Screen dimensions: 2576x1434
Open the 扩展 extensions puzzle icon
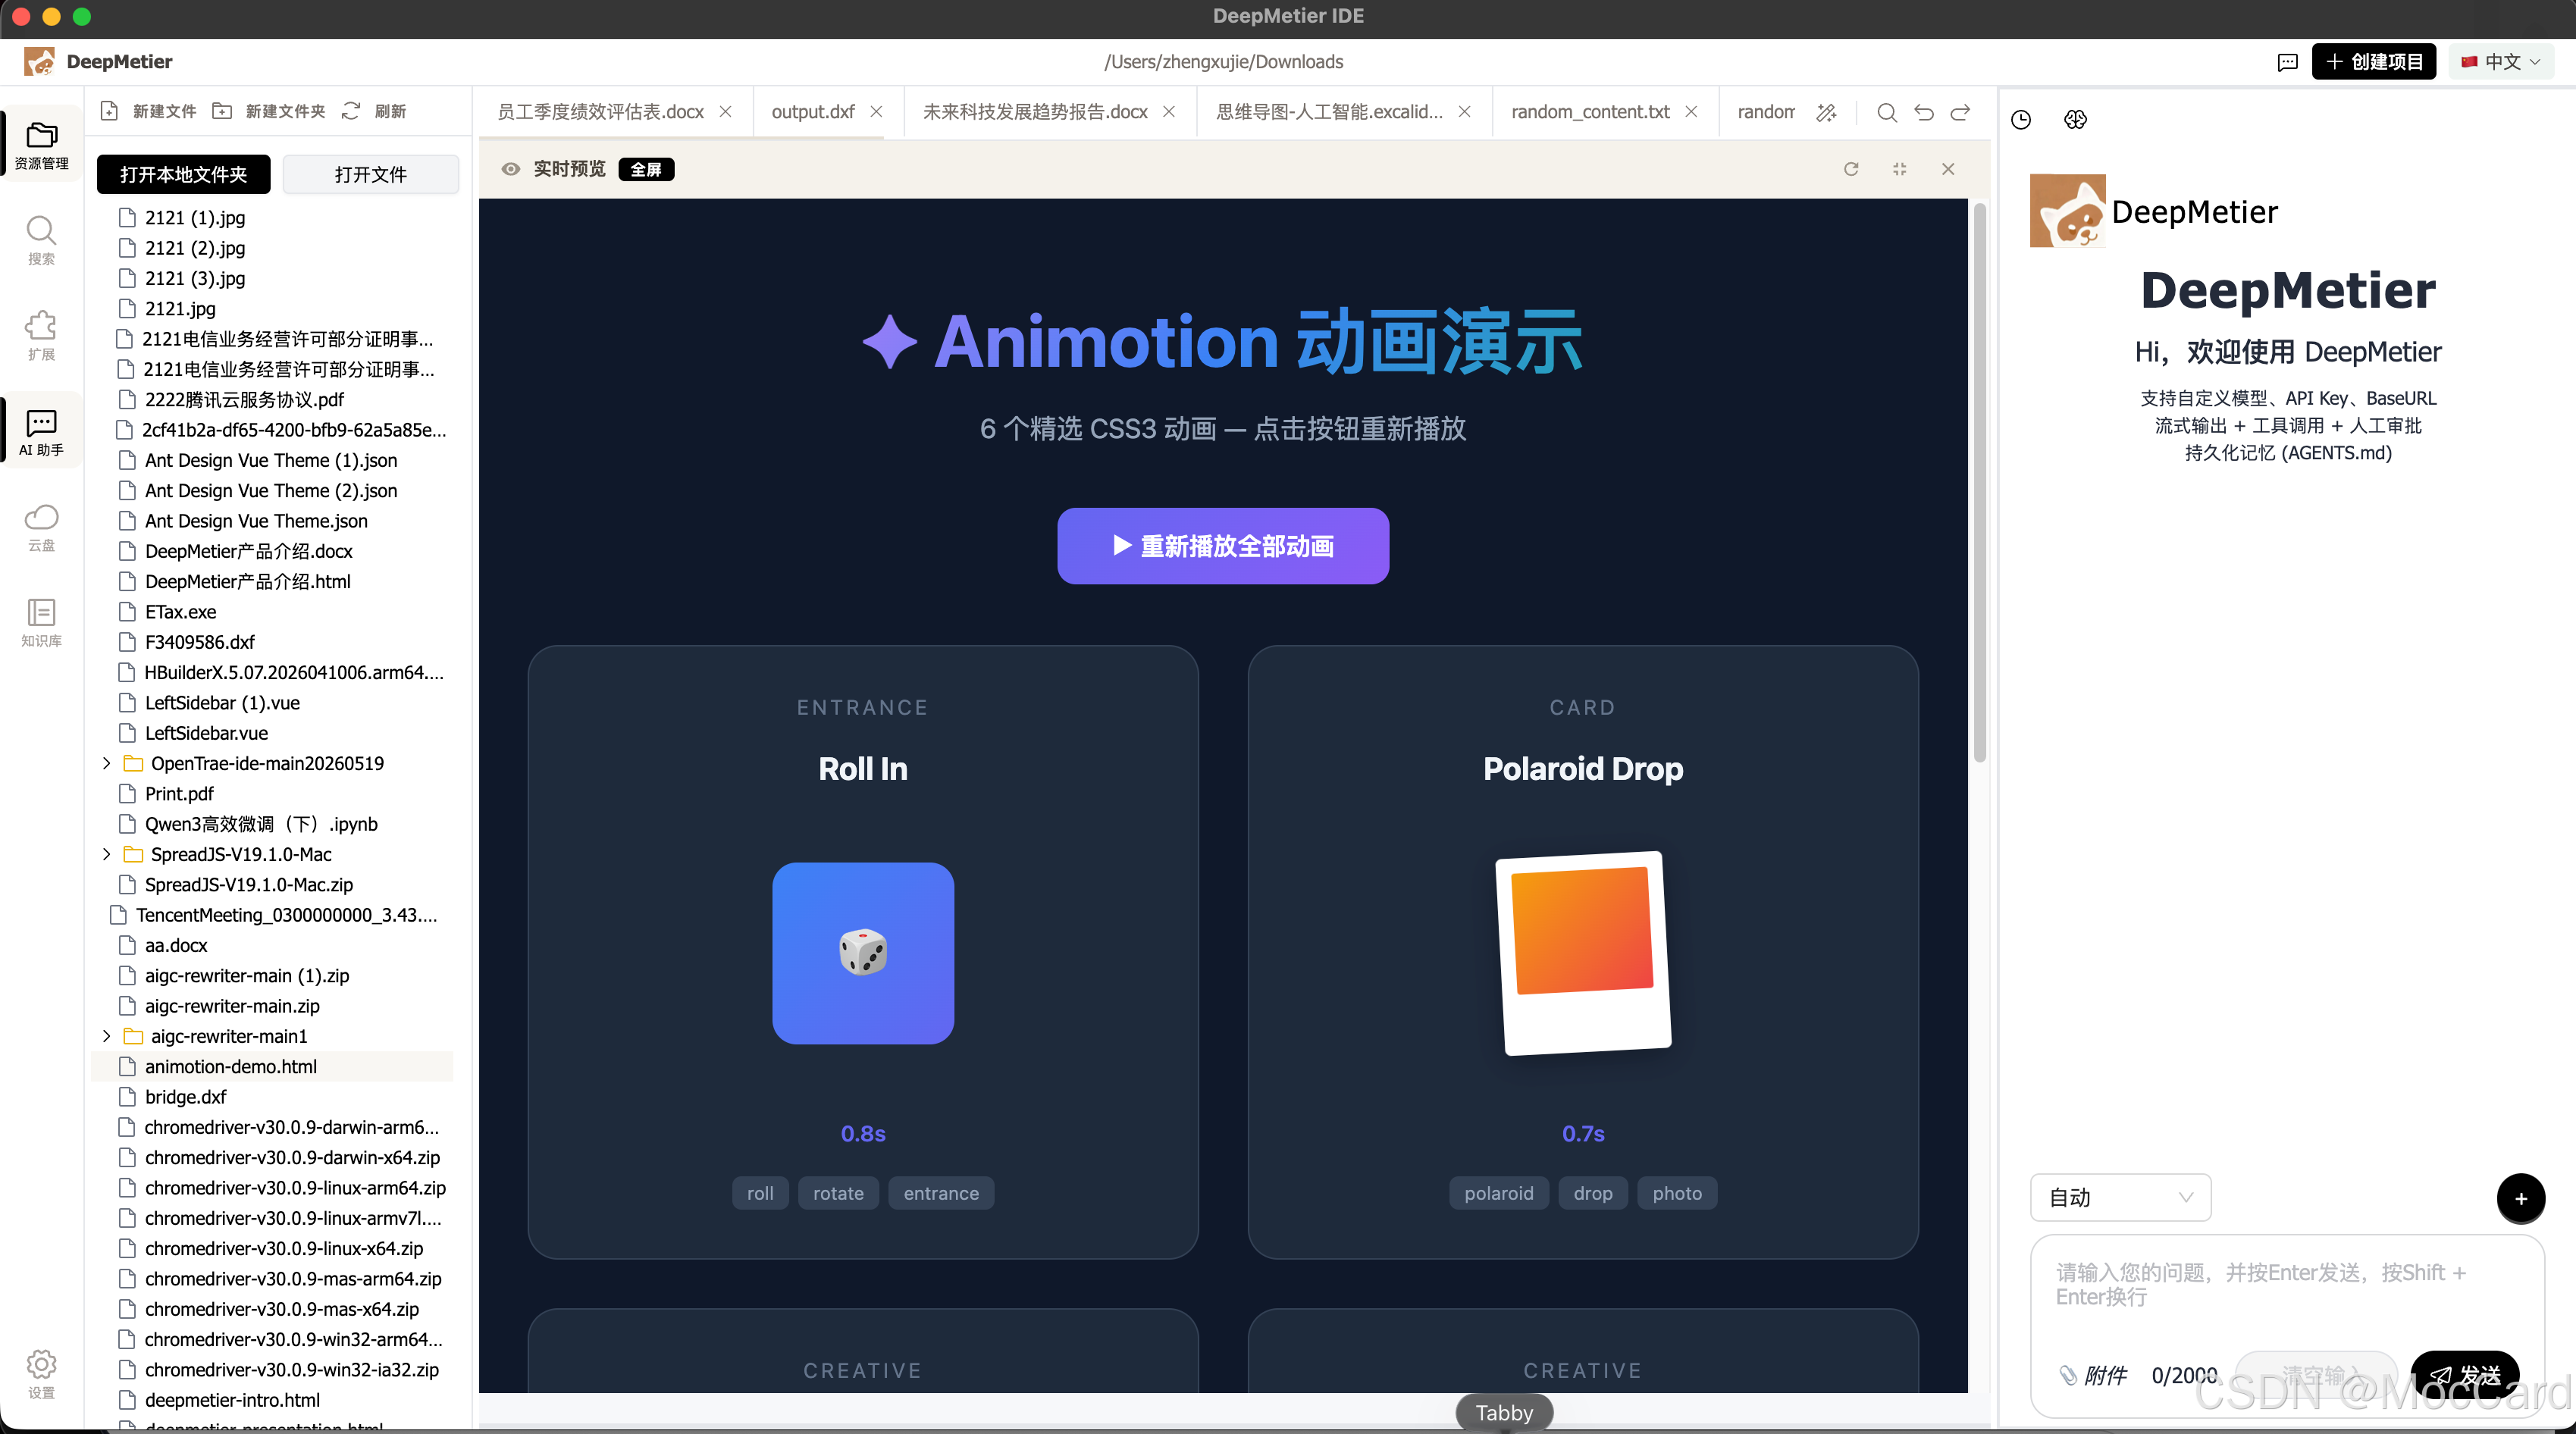(41, 335)
